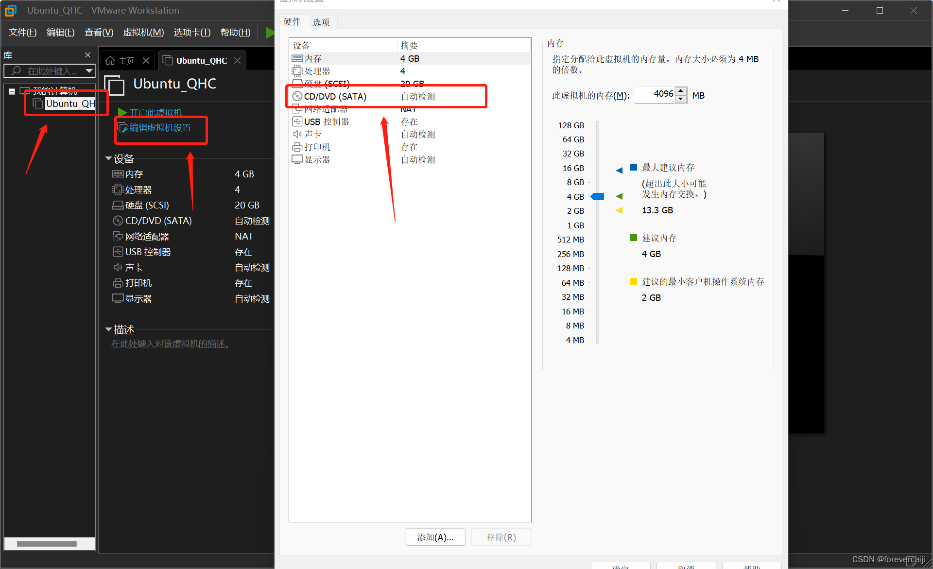Collapse the 描述 description section
The width and height of the screenshot is (933, 569).
[108, 329]
